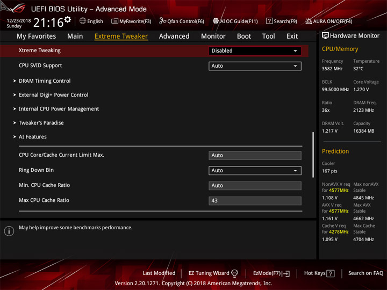This screenshot has width=387, height=290.
Task: Click Core Voltage value 1.270 V
Action: tap(361, 89)
